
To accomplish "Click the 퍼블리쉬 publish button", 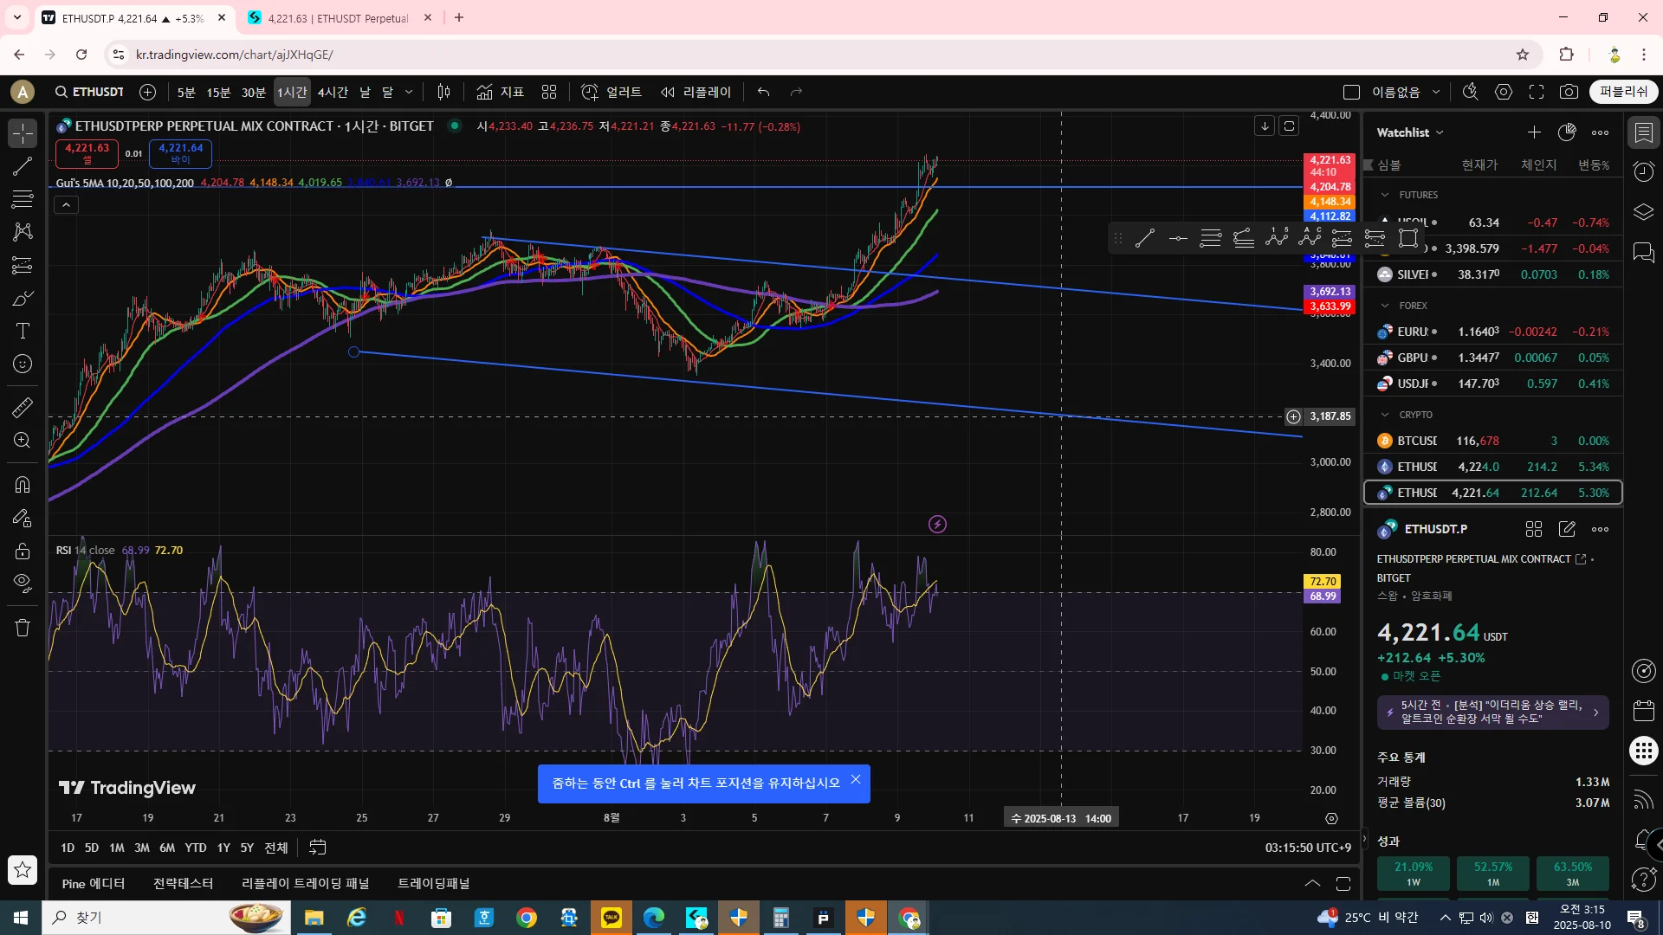I will pos(1623,92).
